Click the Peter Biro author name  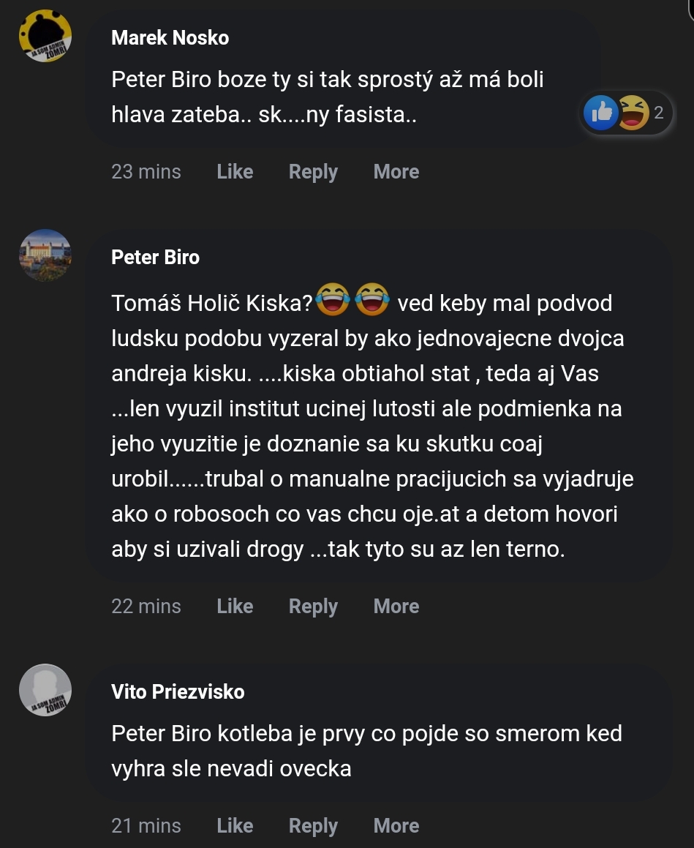coord(155,258)
